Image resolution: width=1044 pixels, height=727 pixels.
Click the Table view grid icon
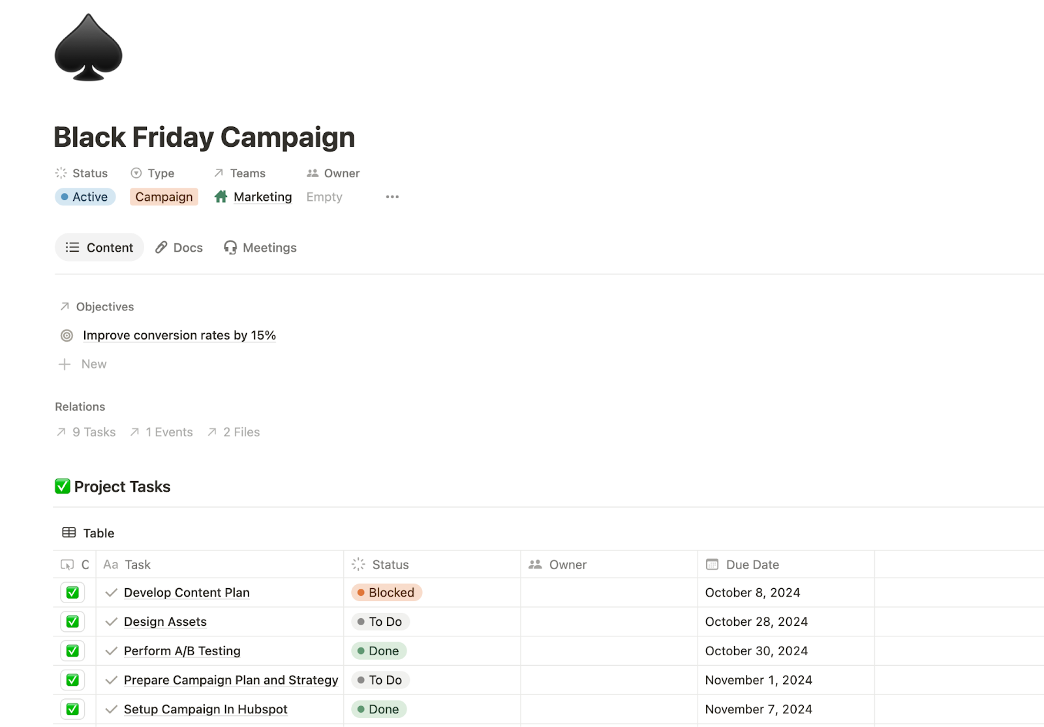pyautogui.click(x=69, y=533)
